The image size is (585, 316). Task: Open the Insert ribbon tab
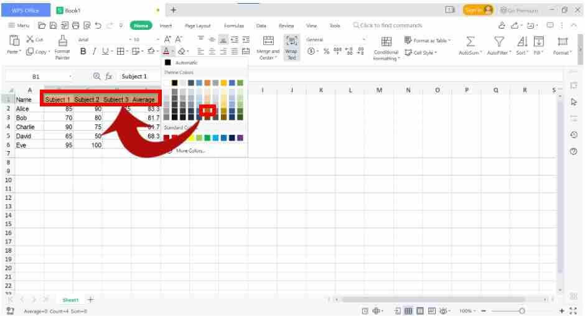pos(166,26)
